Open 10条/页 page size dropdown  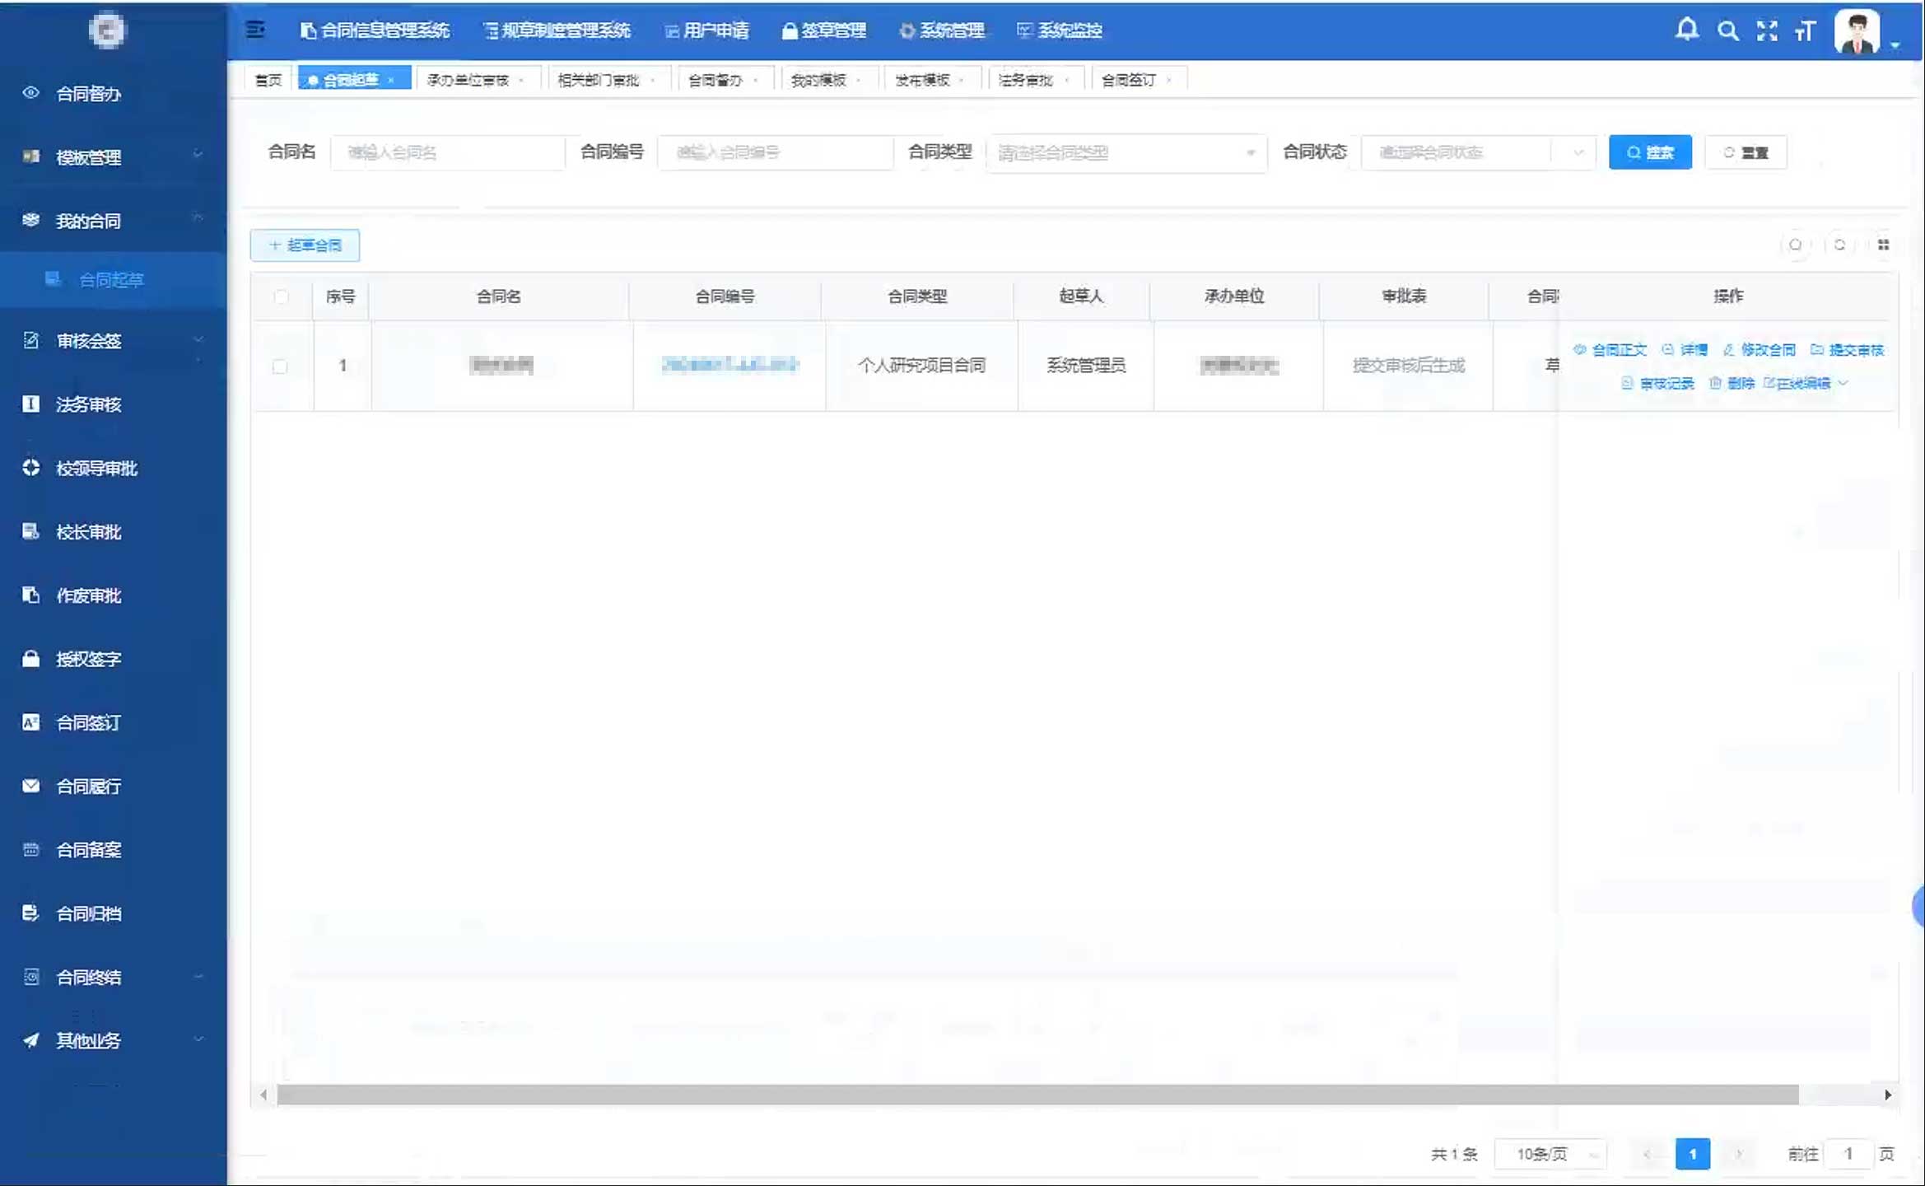tap(1550, 1154)
